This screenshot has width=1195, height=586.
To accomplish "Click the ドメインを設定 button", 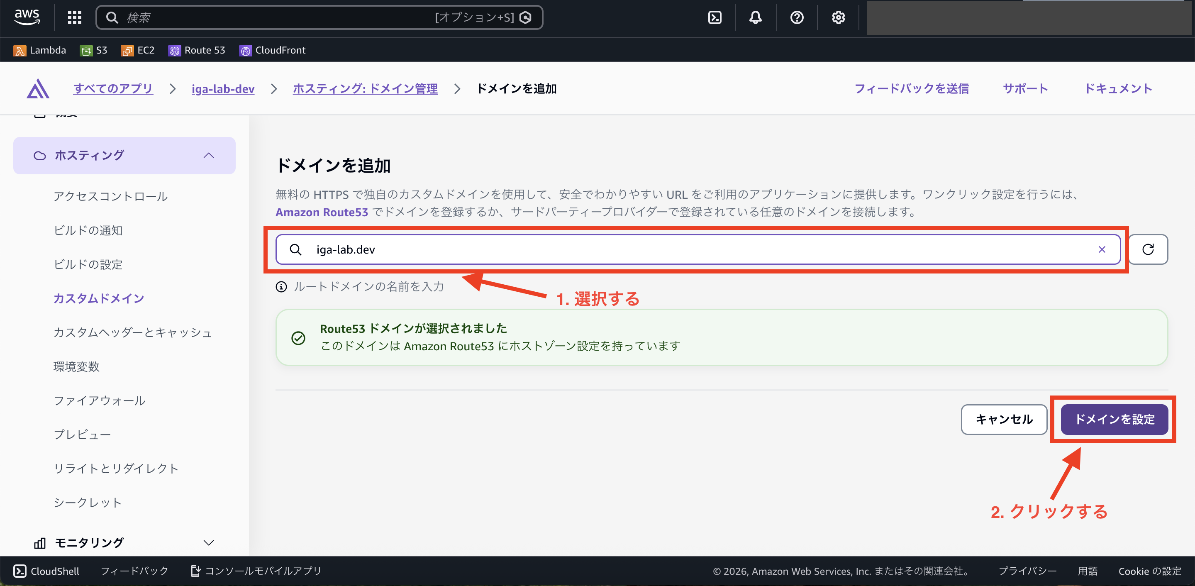I will pos(1114,420).
